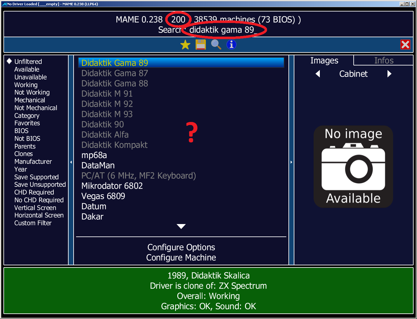Image resolution: width=417 pixels, height=319 pixels.
Task: Click the search text field
Action: 221,30
